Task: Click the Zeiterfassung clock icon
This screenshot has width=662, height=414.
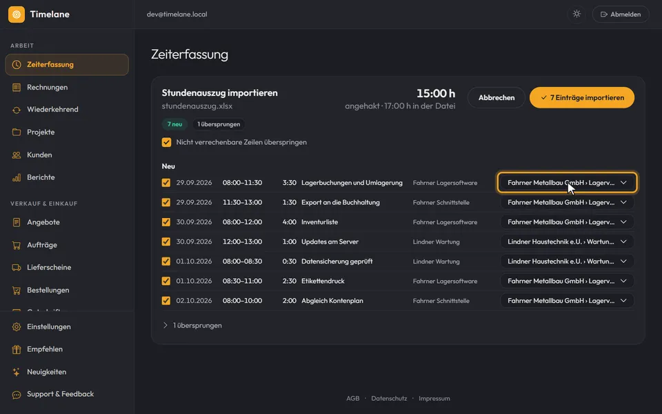Action: (x=17, y=65)
